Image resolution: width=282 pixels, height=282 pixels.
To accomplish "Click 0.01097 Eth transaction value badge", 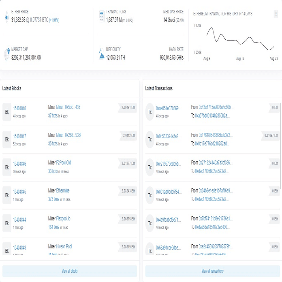I will pyautogui.click(x=271, y=135).
